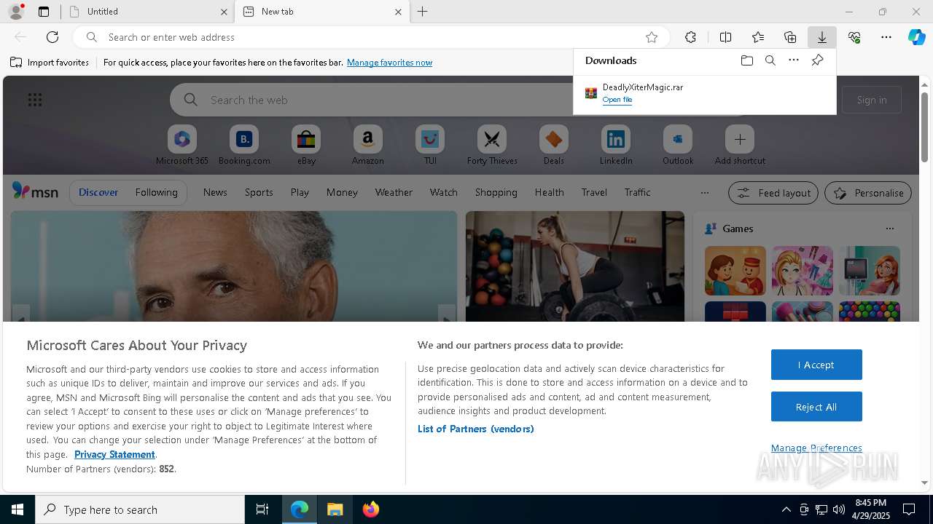Open Settings and more menu
The width and height of the screenshot is (933, 524).
886,37
